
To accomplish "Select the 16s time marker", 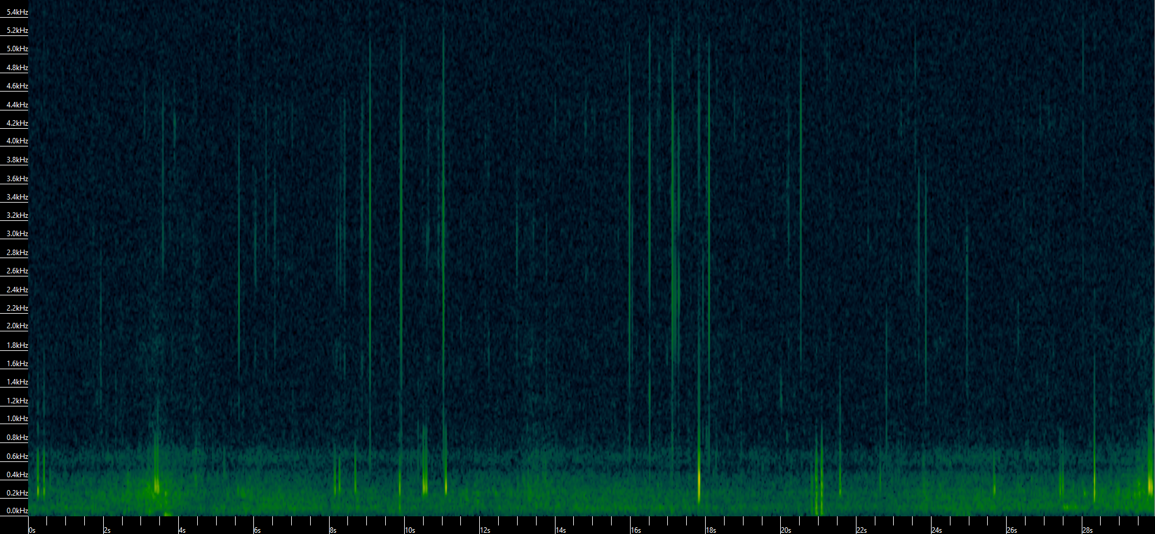I will pyautogui.click(x=636, y=530).
